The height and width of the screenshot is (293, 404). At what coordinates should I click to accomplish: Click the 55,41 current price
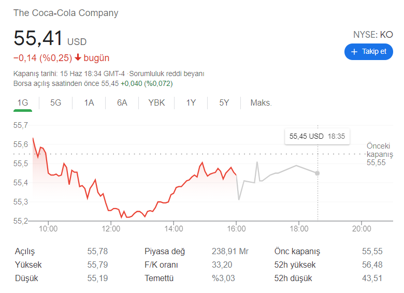[x=38, y=38]
